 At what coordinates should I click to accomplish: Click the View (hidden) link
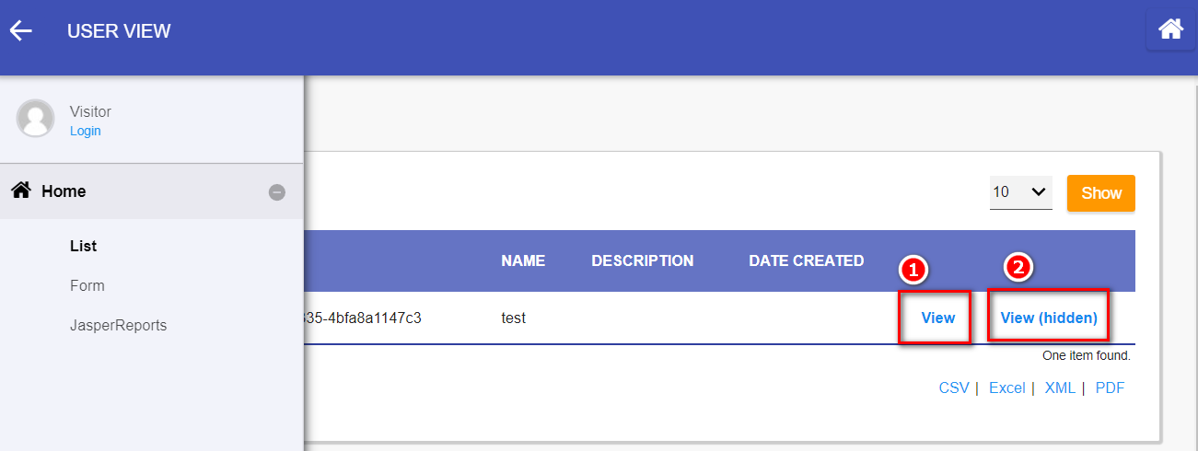(x=1049, y=318)
